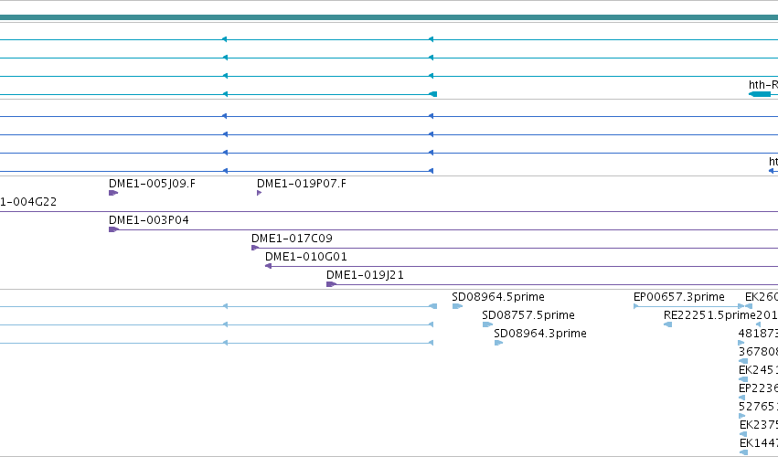Select the EP00657.3prime feature line
Screen dimensions: 778x457
[x=688, y=306]
